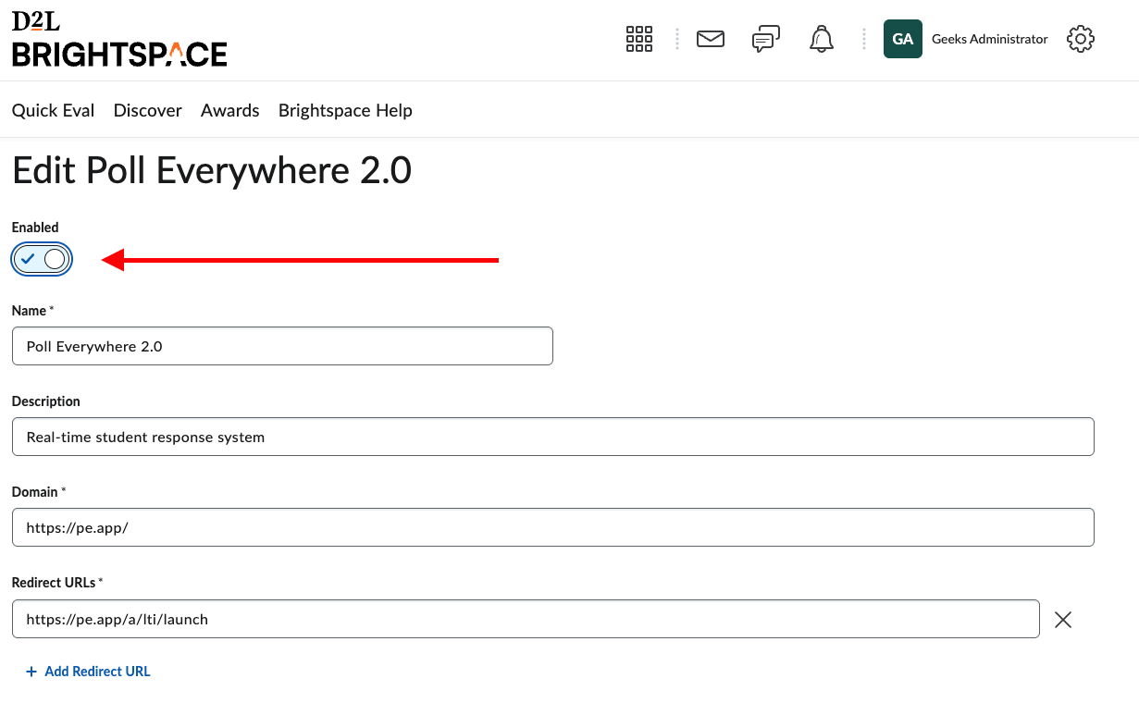Remove the redirect URL using the X icon
Image resolution: width=1139 pixels, height=703 pixels.
pos(1062,619)
